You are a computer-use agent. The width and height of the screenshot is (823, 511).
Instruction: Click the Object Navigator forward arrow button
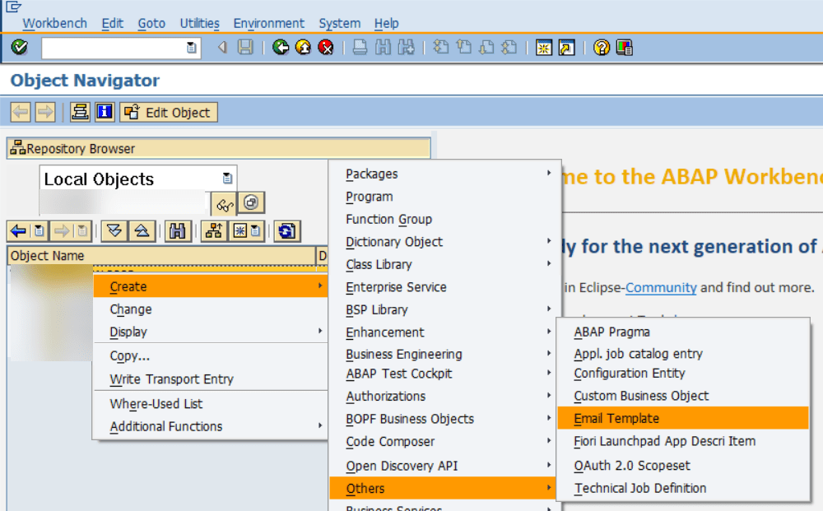click(x=45, y=112)
